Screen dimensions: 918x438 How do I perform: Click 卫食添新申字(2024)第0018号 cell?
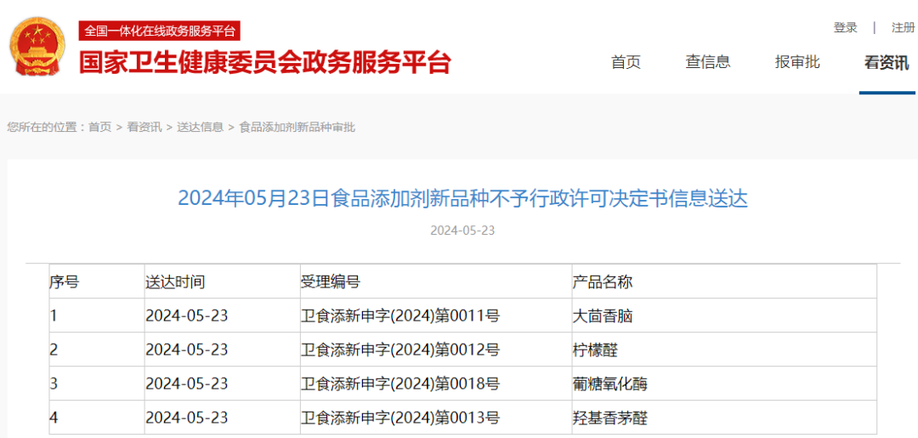click(399, 384)
